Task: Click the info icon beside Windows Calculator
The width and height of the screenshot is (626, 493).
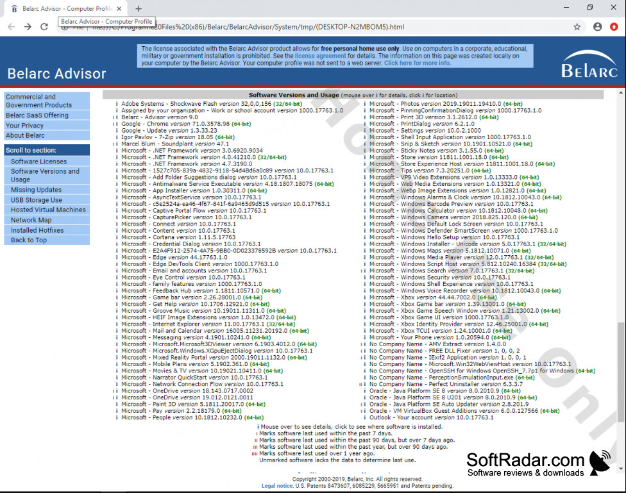Action: (x=364, y=211)
